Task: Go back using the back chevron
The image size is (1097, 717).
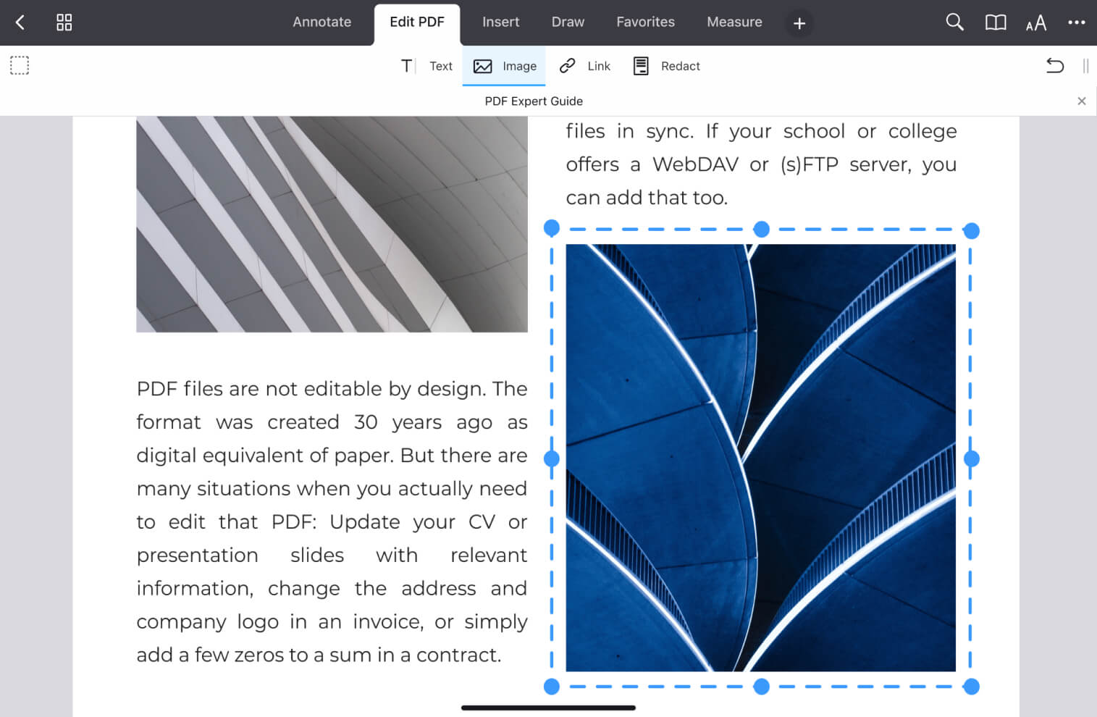Action: [x=20, y=22]
